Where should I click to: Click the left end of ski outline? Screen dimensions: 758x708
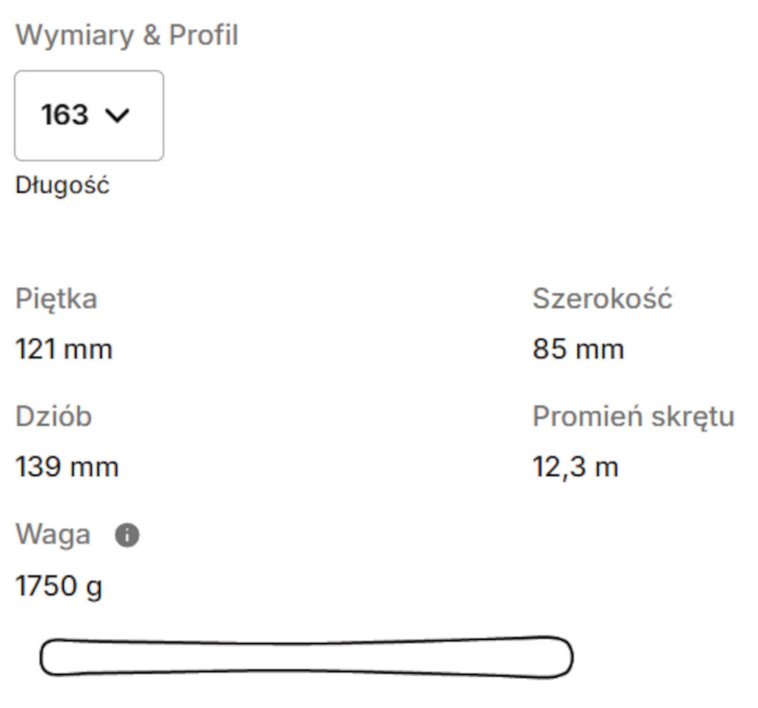50,658
